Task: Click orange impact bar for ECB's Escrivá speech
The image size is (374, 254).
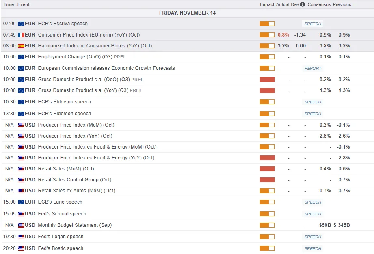Action: 267,24
